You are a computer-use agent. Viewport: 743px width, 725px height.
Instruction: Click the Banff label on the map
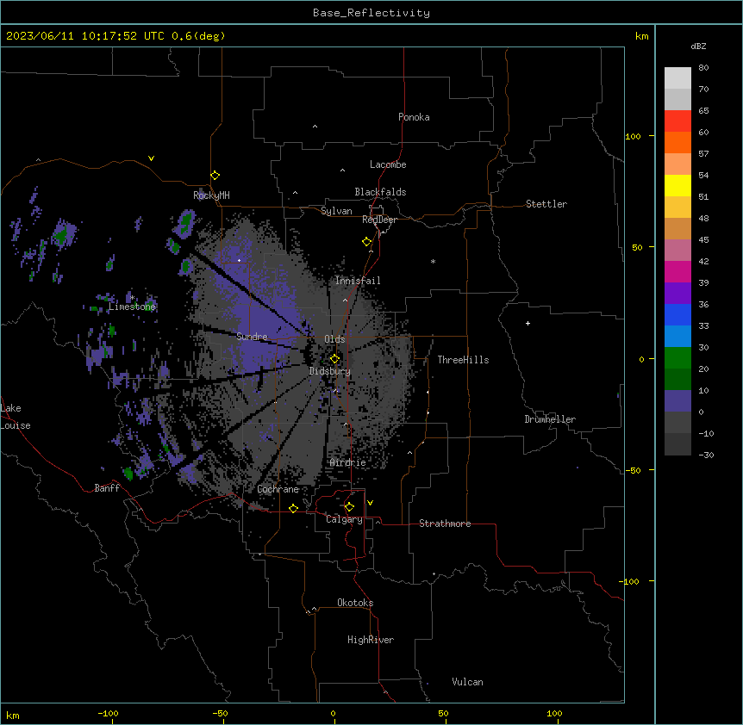(x=107, y=488)
